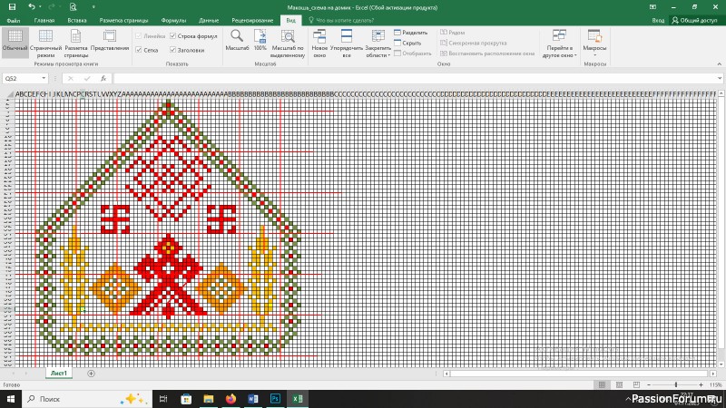This screenshot has width=726, height=408.
Task: Set zoom to 100% button
Action: [260, 41]
